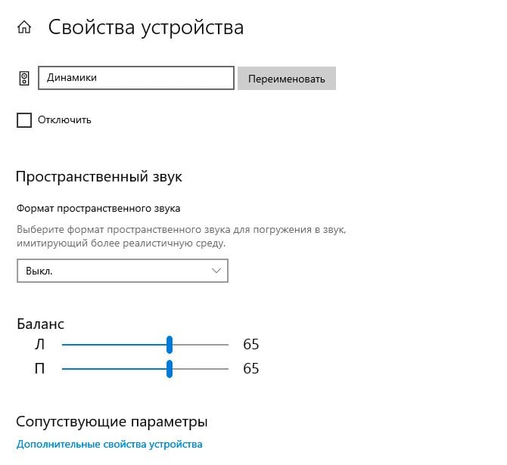Toggle the Отключить checkbox
Image resolution: width=507 pixels, height=465 pixels.
(x=24, y=120)
